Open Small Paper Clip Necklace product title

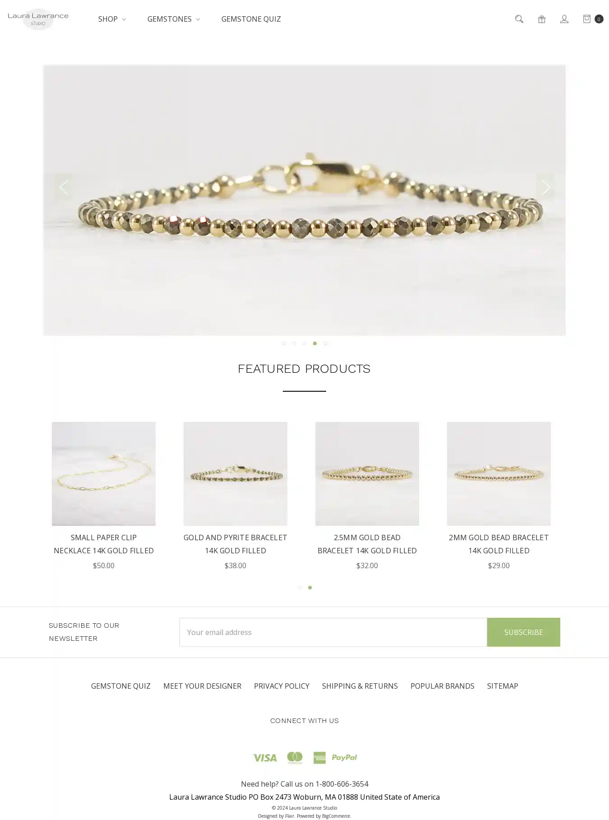104,544
